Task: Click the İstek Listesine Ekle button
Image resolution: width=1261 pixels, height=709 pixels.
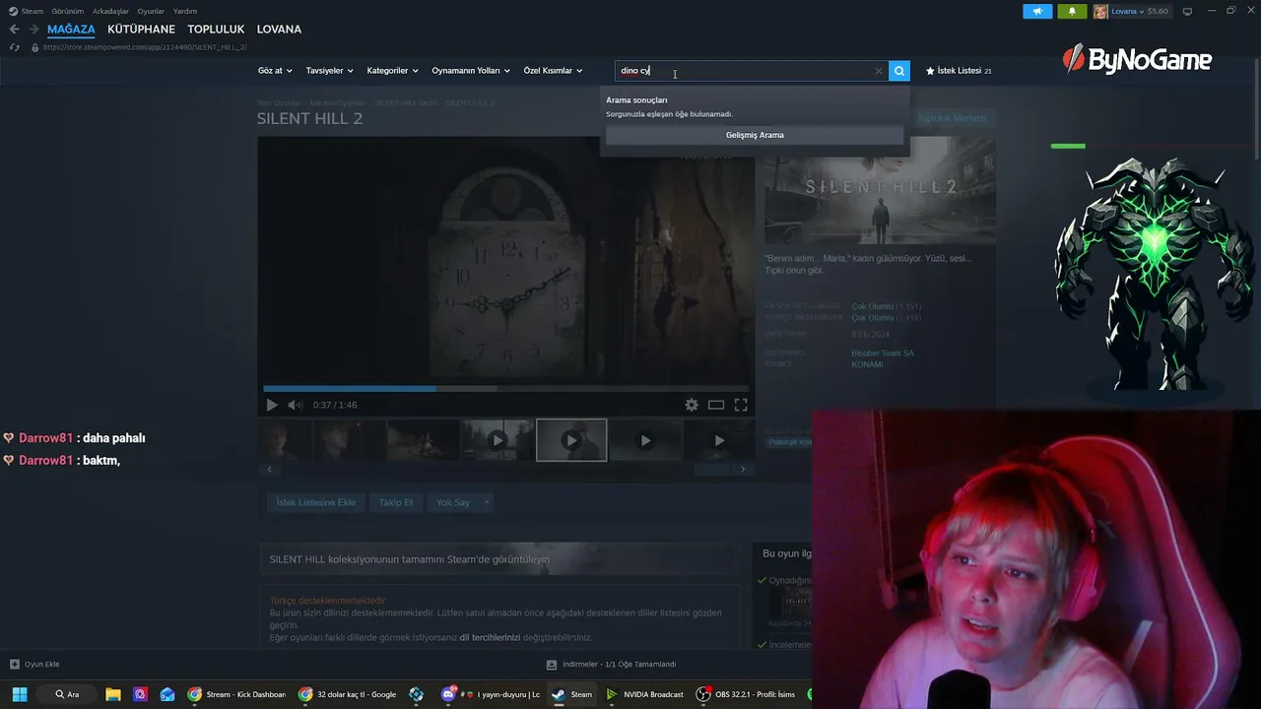Action: (316, 502)
